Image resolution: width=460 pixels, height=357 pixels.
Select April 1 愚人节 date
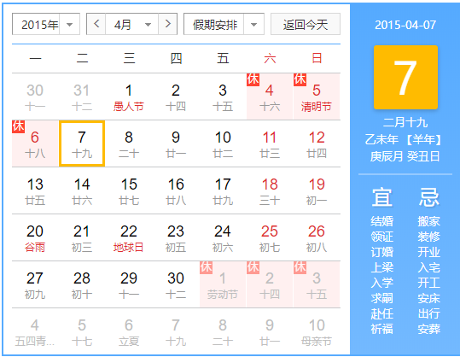pos(129,97)
